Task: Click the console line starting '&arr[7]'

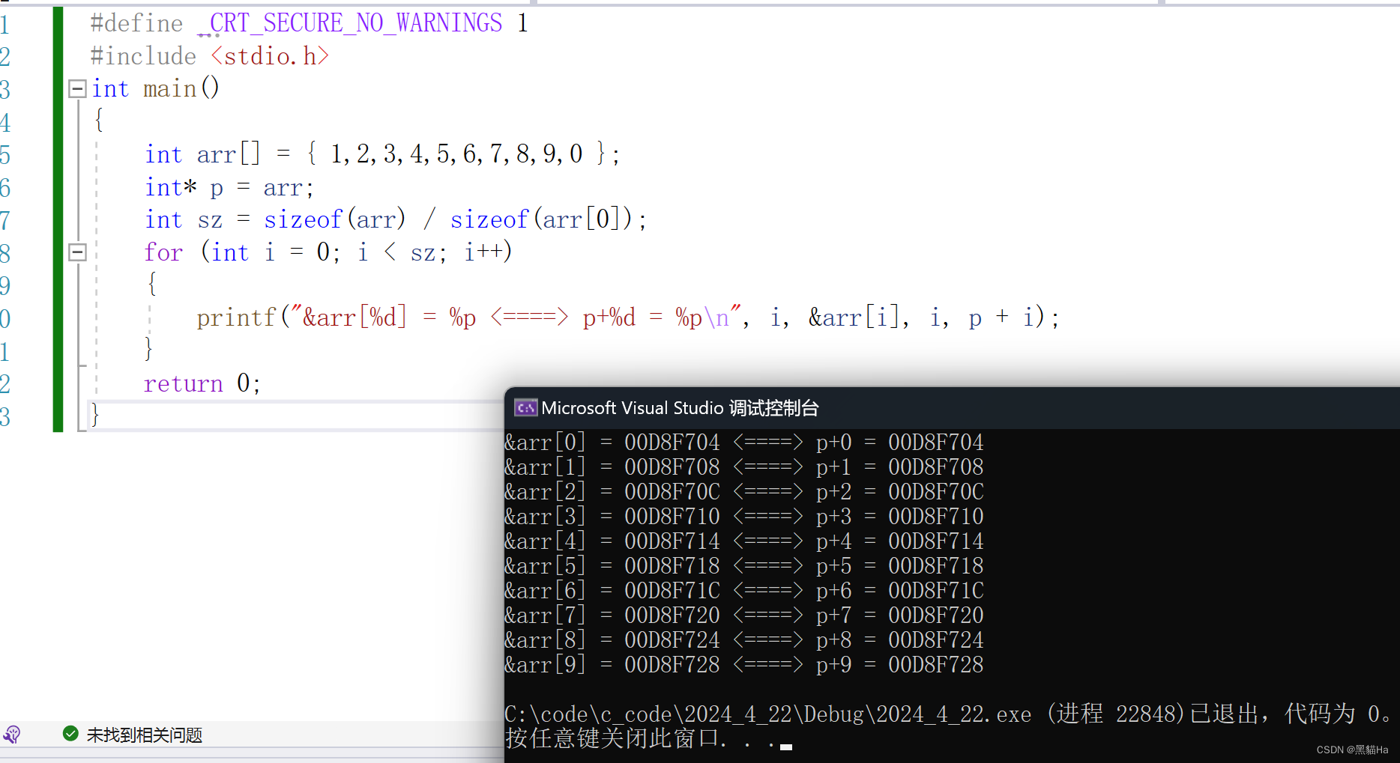Action: (744, 615)
